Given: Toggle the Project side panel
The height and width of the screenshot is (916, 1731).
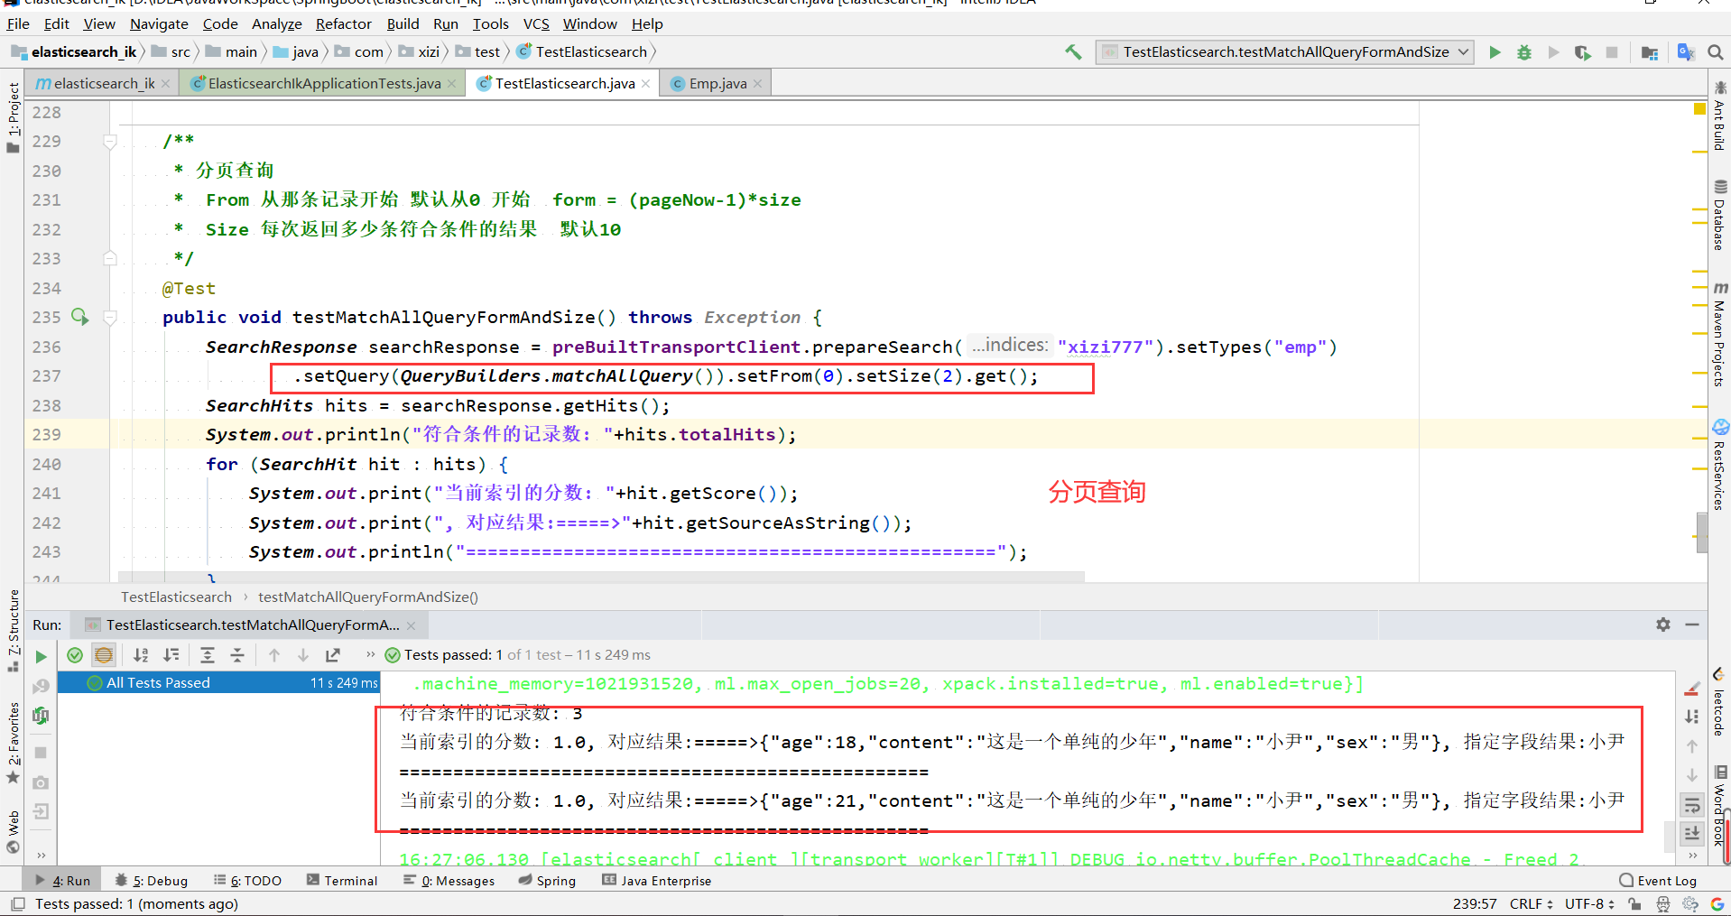Looking at the screenshot, I should point(13,117).
